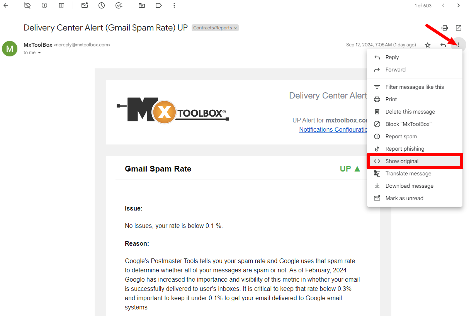The height and width of the screenshot is (316, 469).
Task: Click the Add to Tasks icon
Action: pos(119,5)
